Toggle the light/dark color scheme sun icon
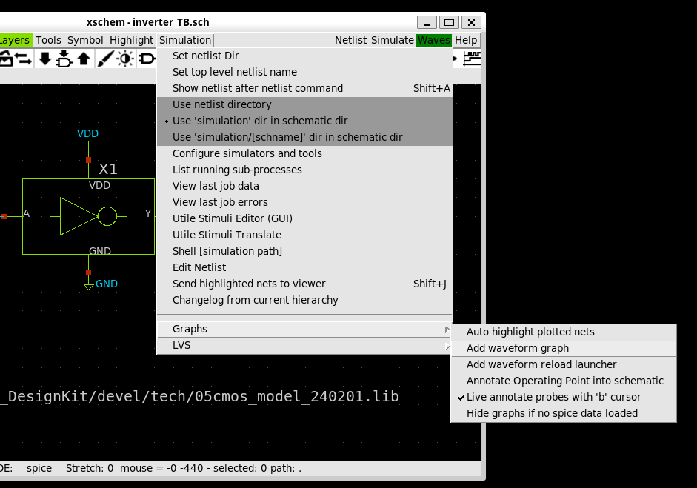 tap(125, 59)
